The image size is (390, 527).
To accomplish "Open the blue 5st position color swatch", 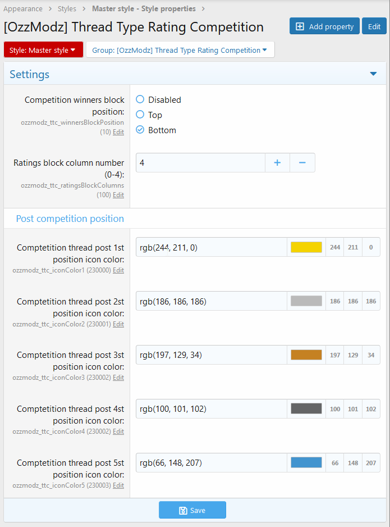I will tap(306, 462).
